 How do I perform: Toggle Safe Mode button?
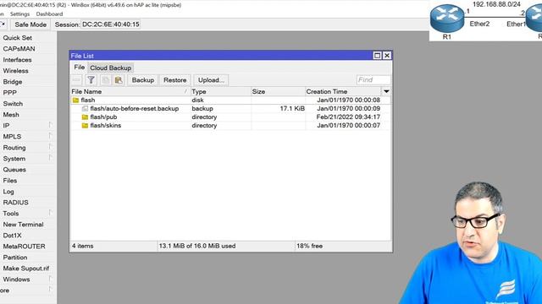(x=30, y=24)
